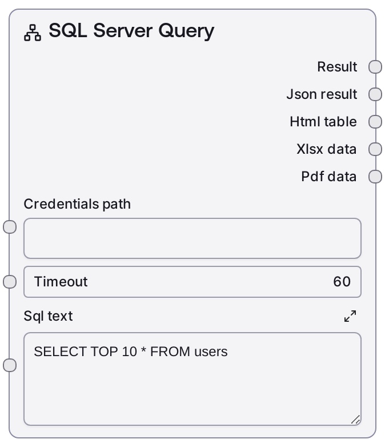Click the Timeout field label
The width and height of the screenshot is (385, 447).
61,281
